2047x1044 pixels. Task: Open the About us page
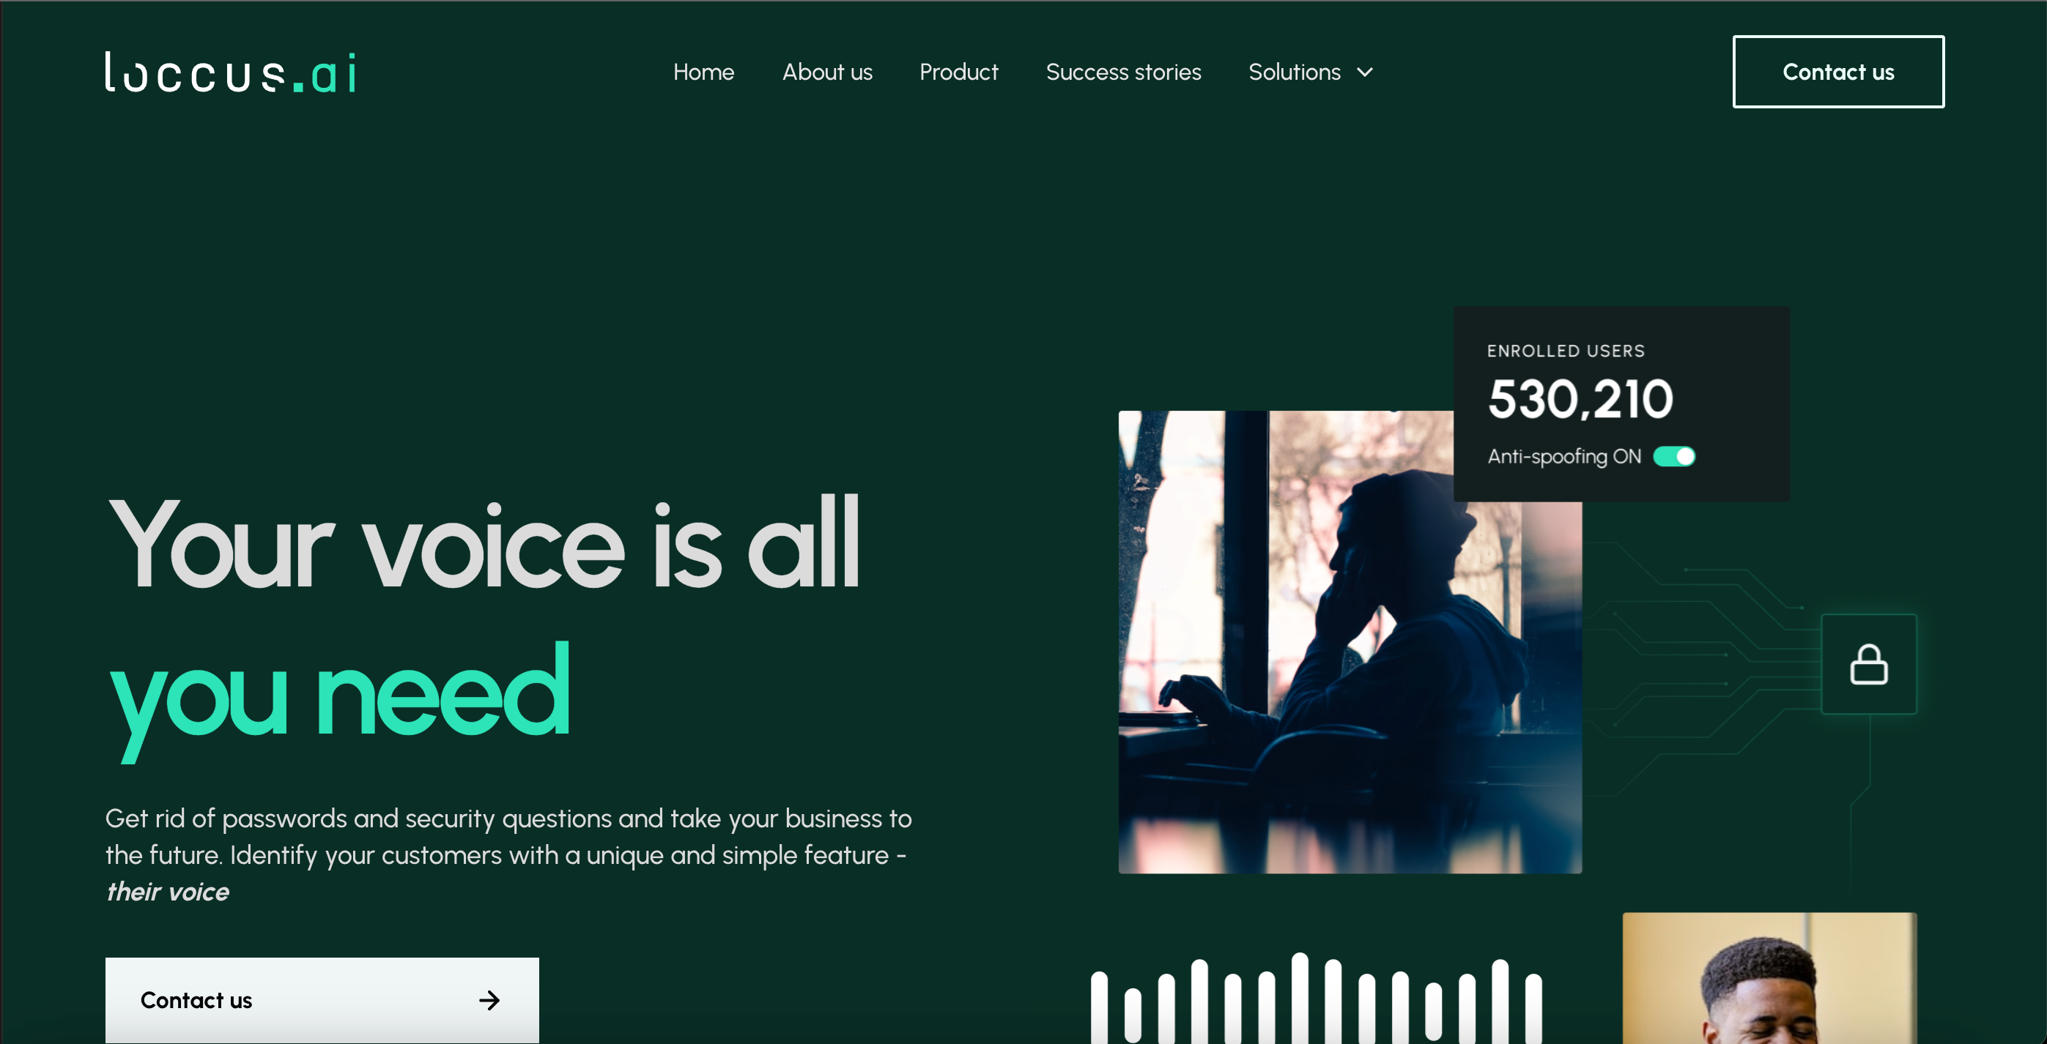[x=827, y=72]
